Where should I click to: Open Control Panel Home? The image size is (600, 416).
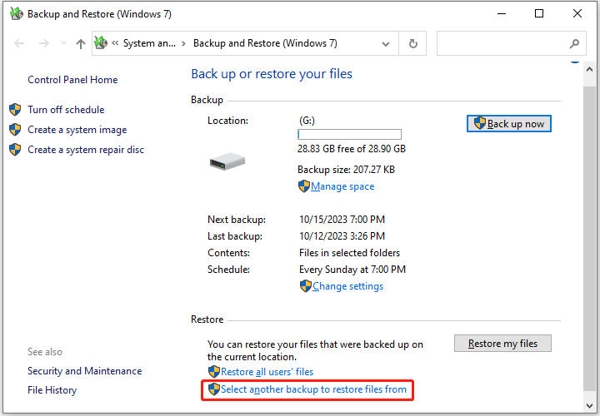click(x=72, y=80)
